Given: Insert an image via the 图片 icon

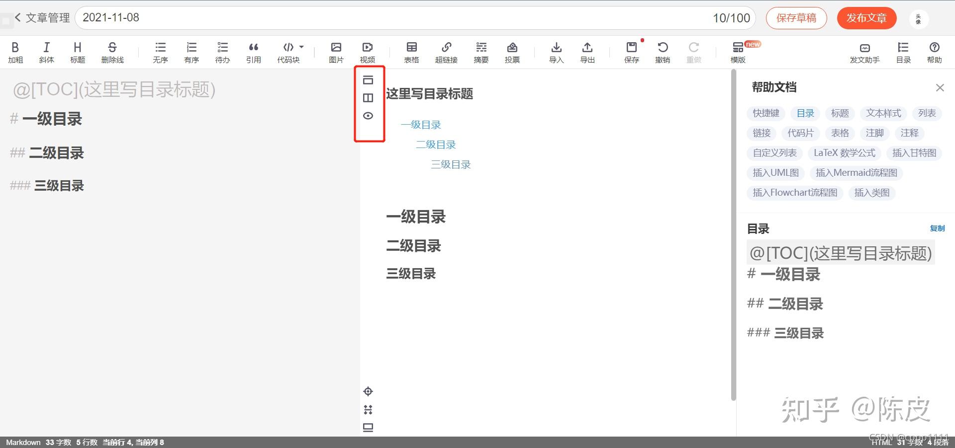Looking at the screenshot, I should pos(336,52).
